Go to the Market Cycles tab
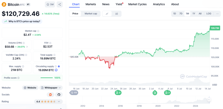This screenshot has width=223, height=109. point(137,4)
